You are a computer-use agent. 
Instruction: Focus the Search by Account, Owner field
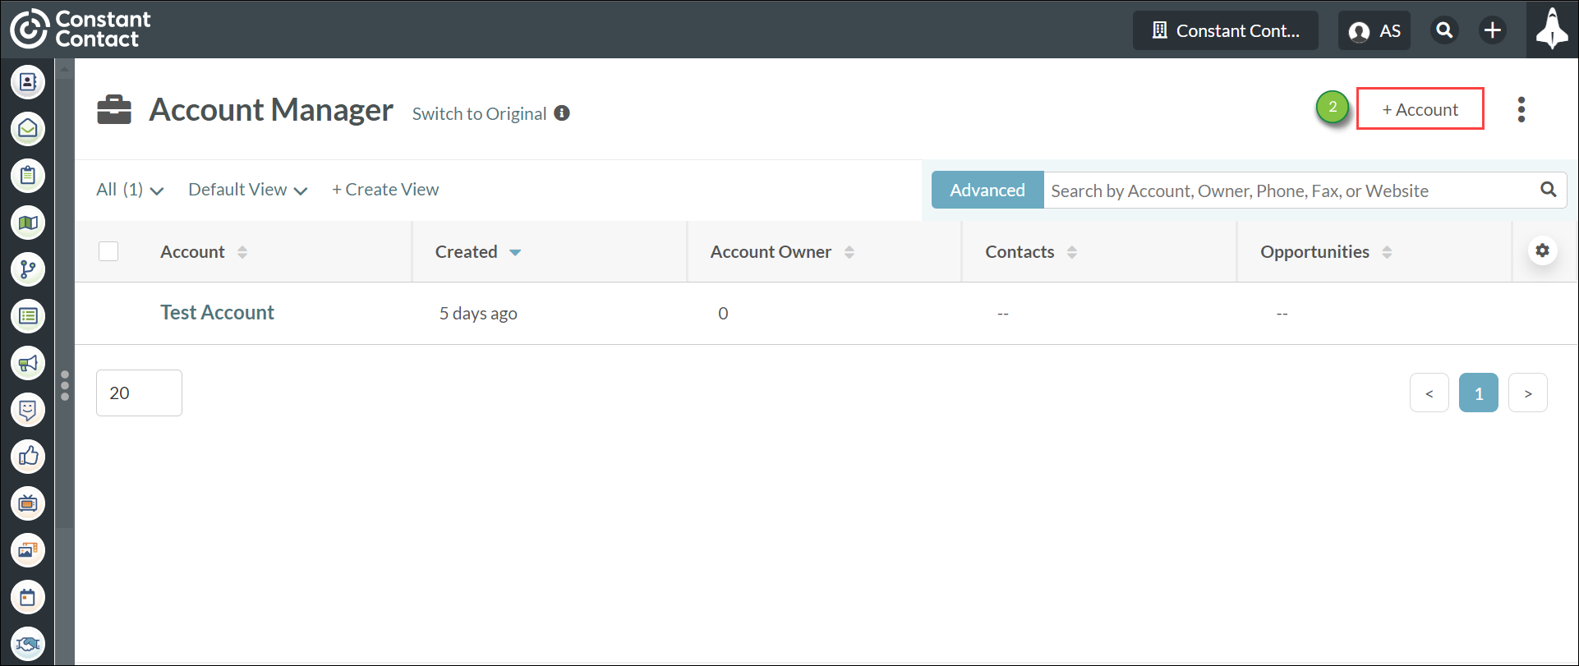1290,190
